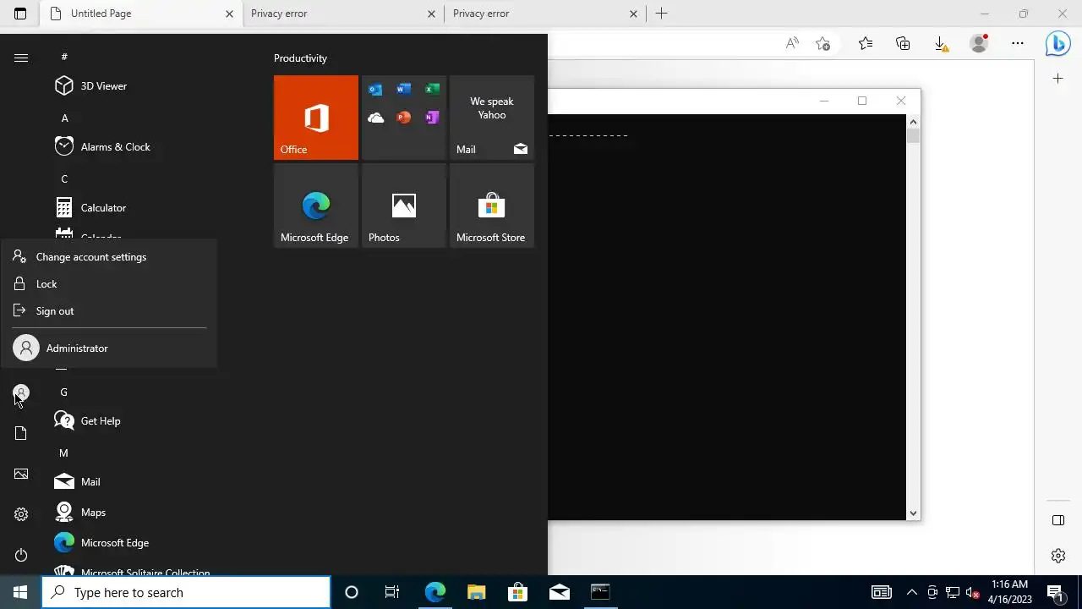1082x609 pixels.
Task: Click the Office tile
Action: [316, 118]
